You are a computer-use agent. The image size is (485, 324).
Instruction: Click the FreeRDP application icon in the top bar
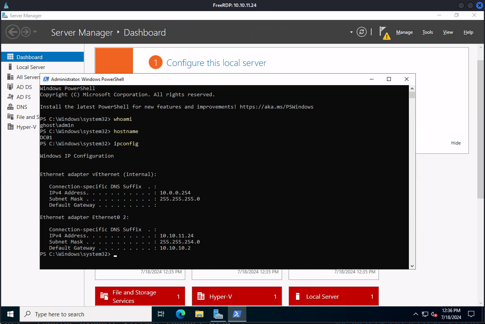(6, 5)
